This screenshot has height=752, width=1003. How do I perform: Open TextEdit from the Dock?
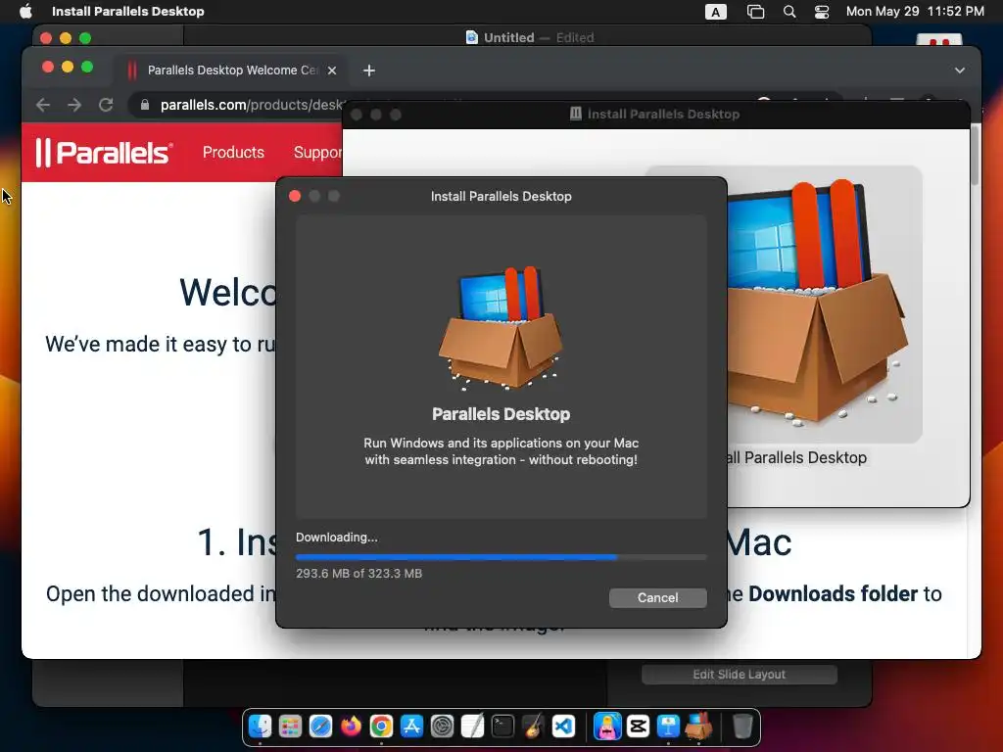pos(472,727)
